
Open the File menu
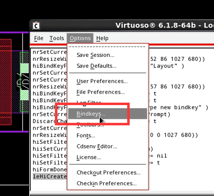(x=39, y=38)
